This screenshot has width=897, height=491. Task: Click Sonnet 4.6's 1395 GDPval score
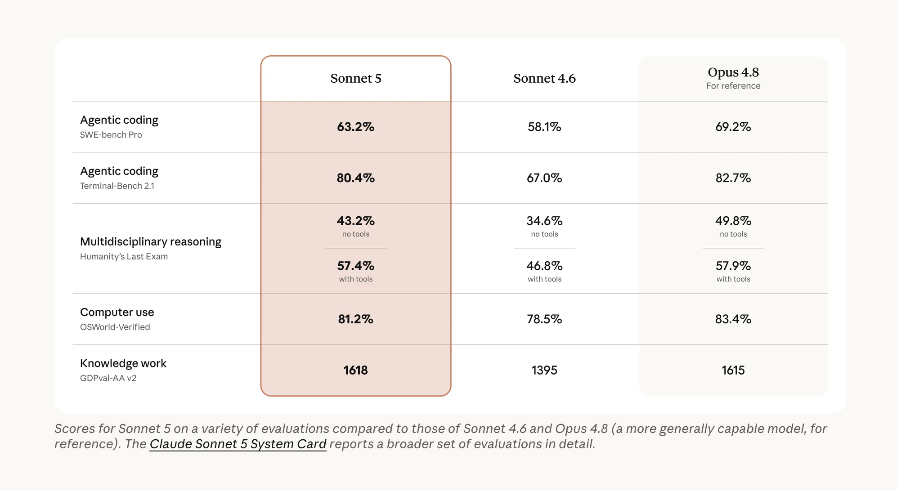click(x=544, y=370)
